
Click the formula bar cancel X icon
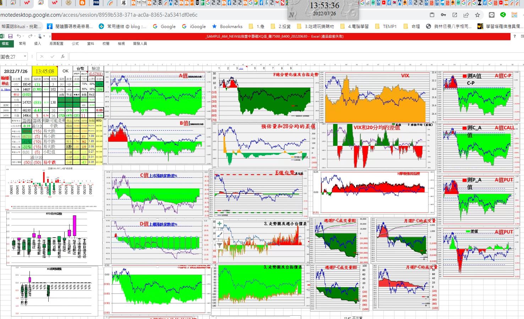tap(42, 56)
